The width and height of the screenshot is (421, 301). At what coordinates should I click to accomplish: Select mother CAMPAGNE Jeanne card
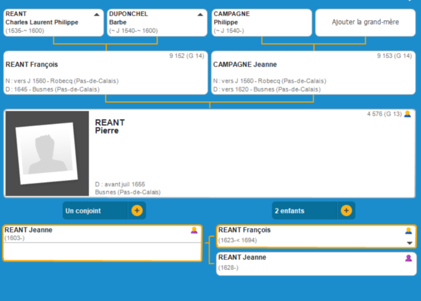[x=313, y=73]
